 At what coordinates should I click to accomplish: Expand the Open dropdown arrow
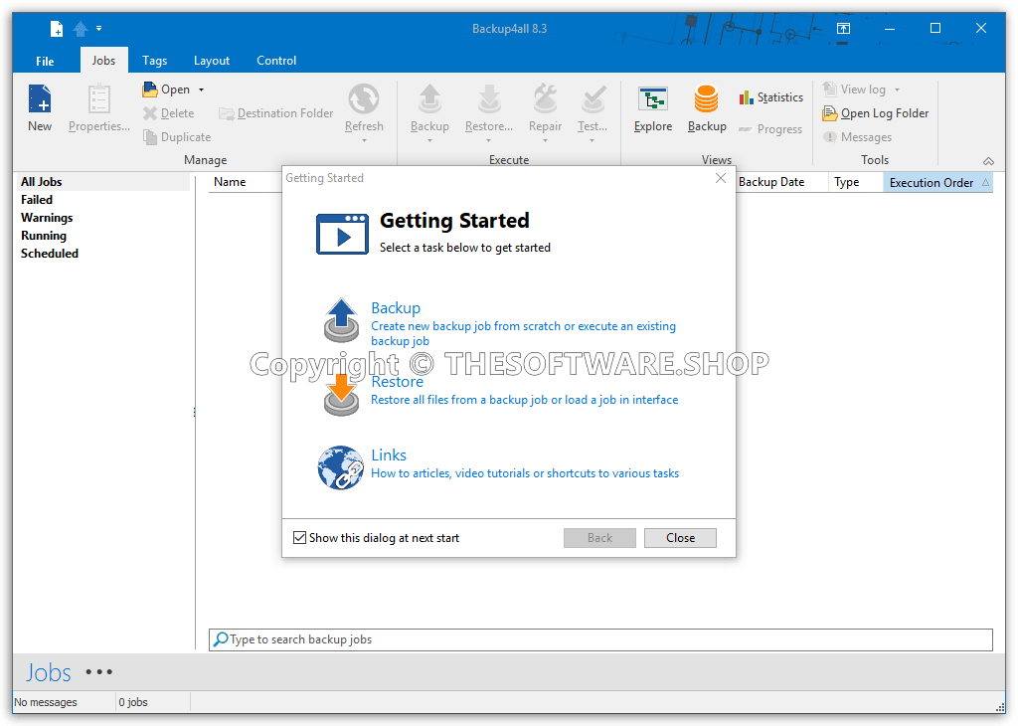pos(201,90)
